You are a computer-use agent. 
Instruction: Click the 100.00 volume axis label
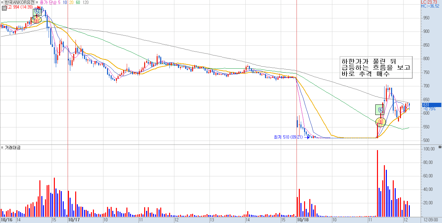(x=430, y=149)
